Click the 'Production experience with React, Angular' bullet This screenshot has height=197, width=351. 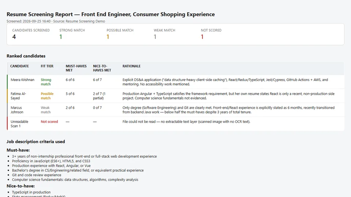[x=51, y=166]
